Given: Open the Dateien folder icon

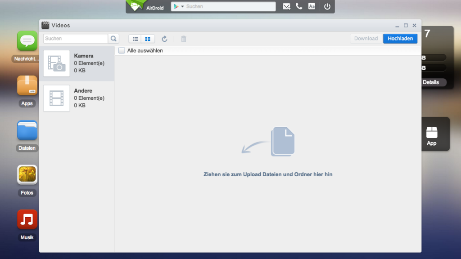Looking at the screenshot, I should 27,130.
